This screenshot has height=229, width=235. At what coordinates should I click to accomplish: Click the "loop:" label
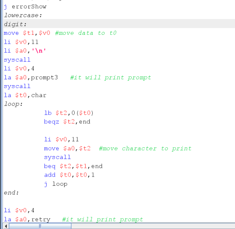(x=13, y=104)
